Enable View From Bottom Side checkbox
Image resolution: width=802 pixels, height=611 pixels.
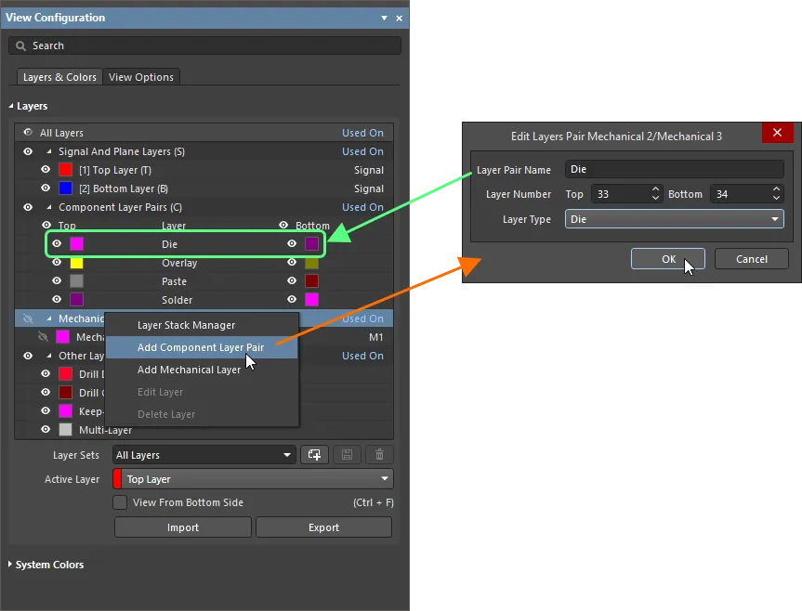pos(120,502)
